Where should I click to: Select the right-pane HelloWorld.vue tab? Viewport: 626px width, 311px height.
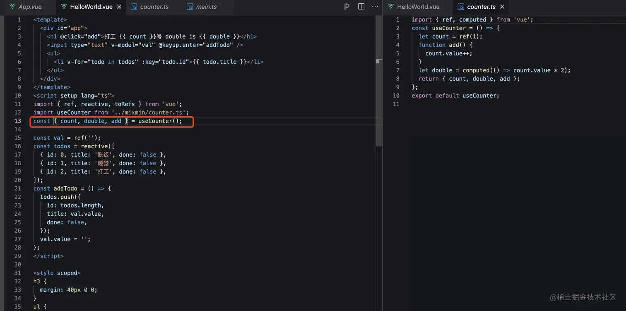[418, 7]
